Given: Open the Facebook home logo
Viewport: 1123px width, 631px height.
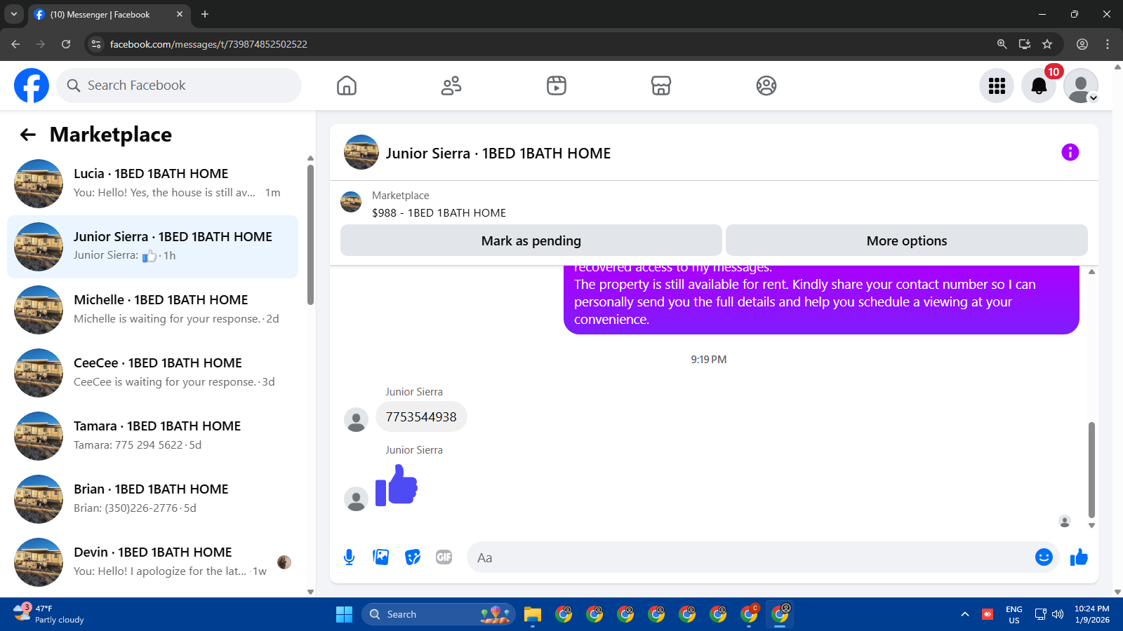Looking at the screenshot, I should tap(32, 86).
